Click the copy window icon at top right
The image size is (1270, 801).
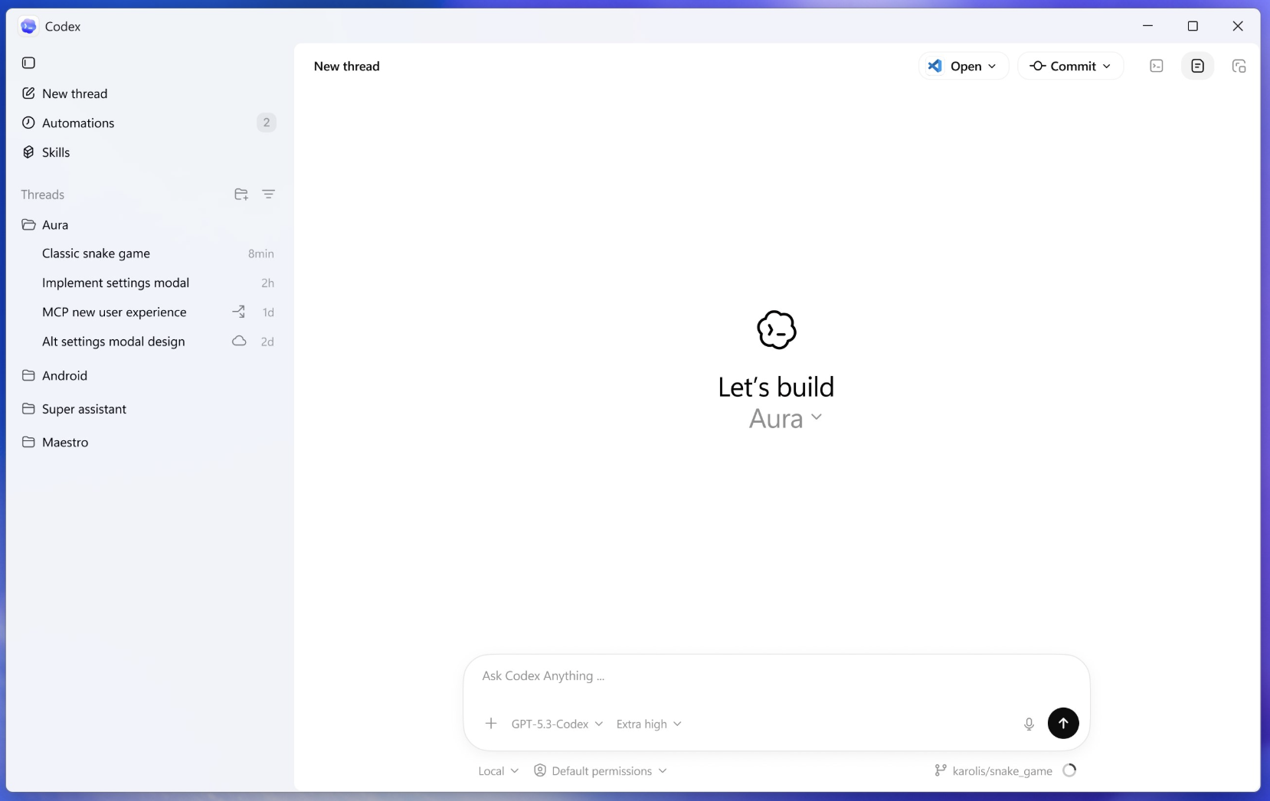point(1239,67)
